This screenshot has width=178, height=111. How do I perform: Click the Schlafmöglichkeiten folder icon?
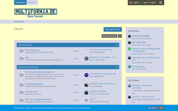pos(22,85)
